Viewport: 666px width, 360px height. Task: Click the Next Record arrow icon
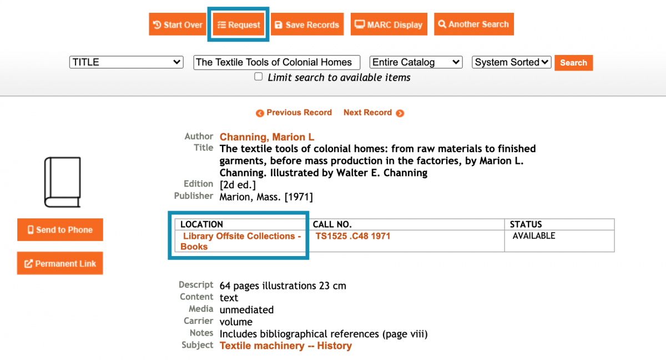click(400, 113)
